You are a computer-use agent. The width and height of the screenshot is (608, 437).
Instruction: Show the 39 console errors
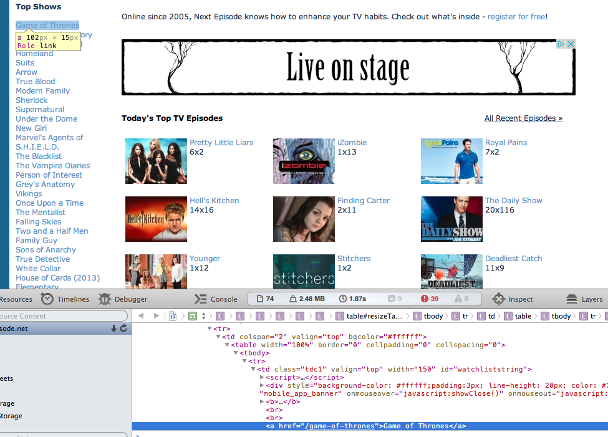430,299
